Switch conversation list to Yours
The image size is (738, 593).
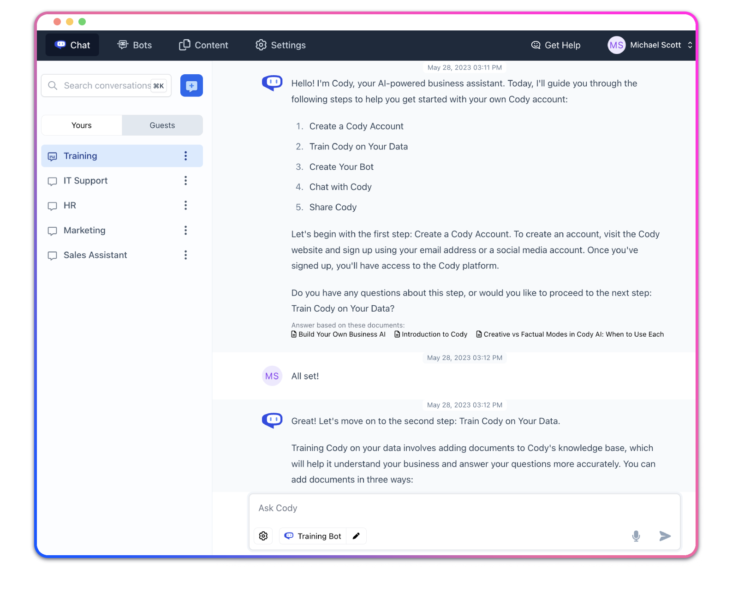coord(82,125)
